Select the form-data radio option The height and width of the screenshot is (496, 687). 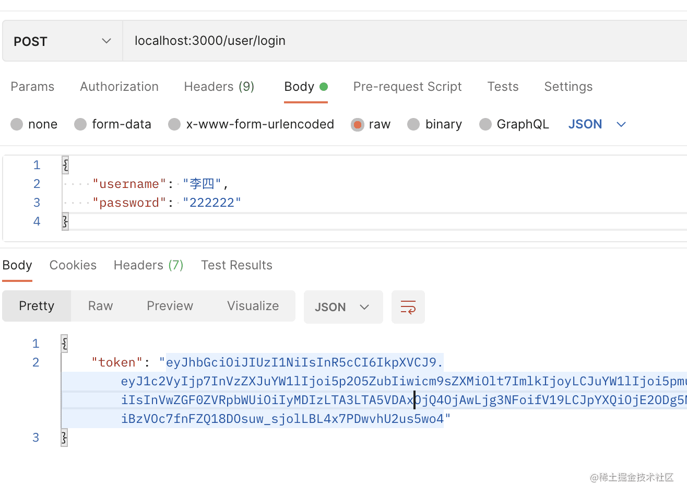click(x=80, y=124)
